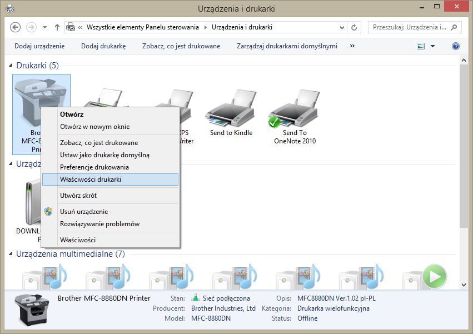Click the MFC-8880DN model value
Viewport: 473px width, 334px height.
(x=211, y=318)
